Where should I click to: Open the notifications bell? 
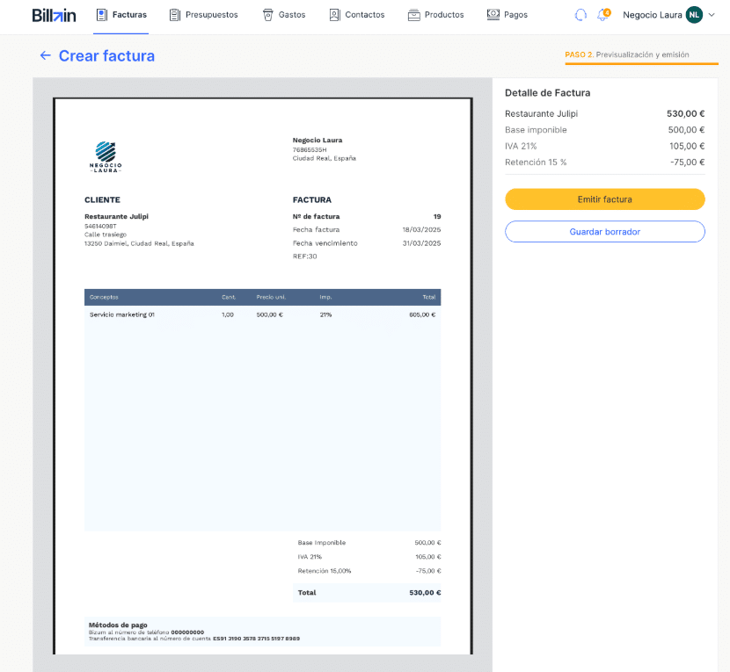click(x=602, y=15)
